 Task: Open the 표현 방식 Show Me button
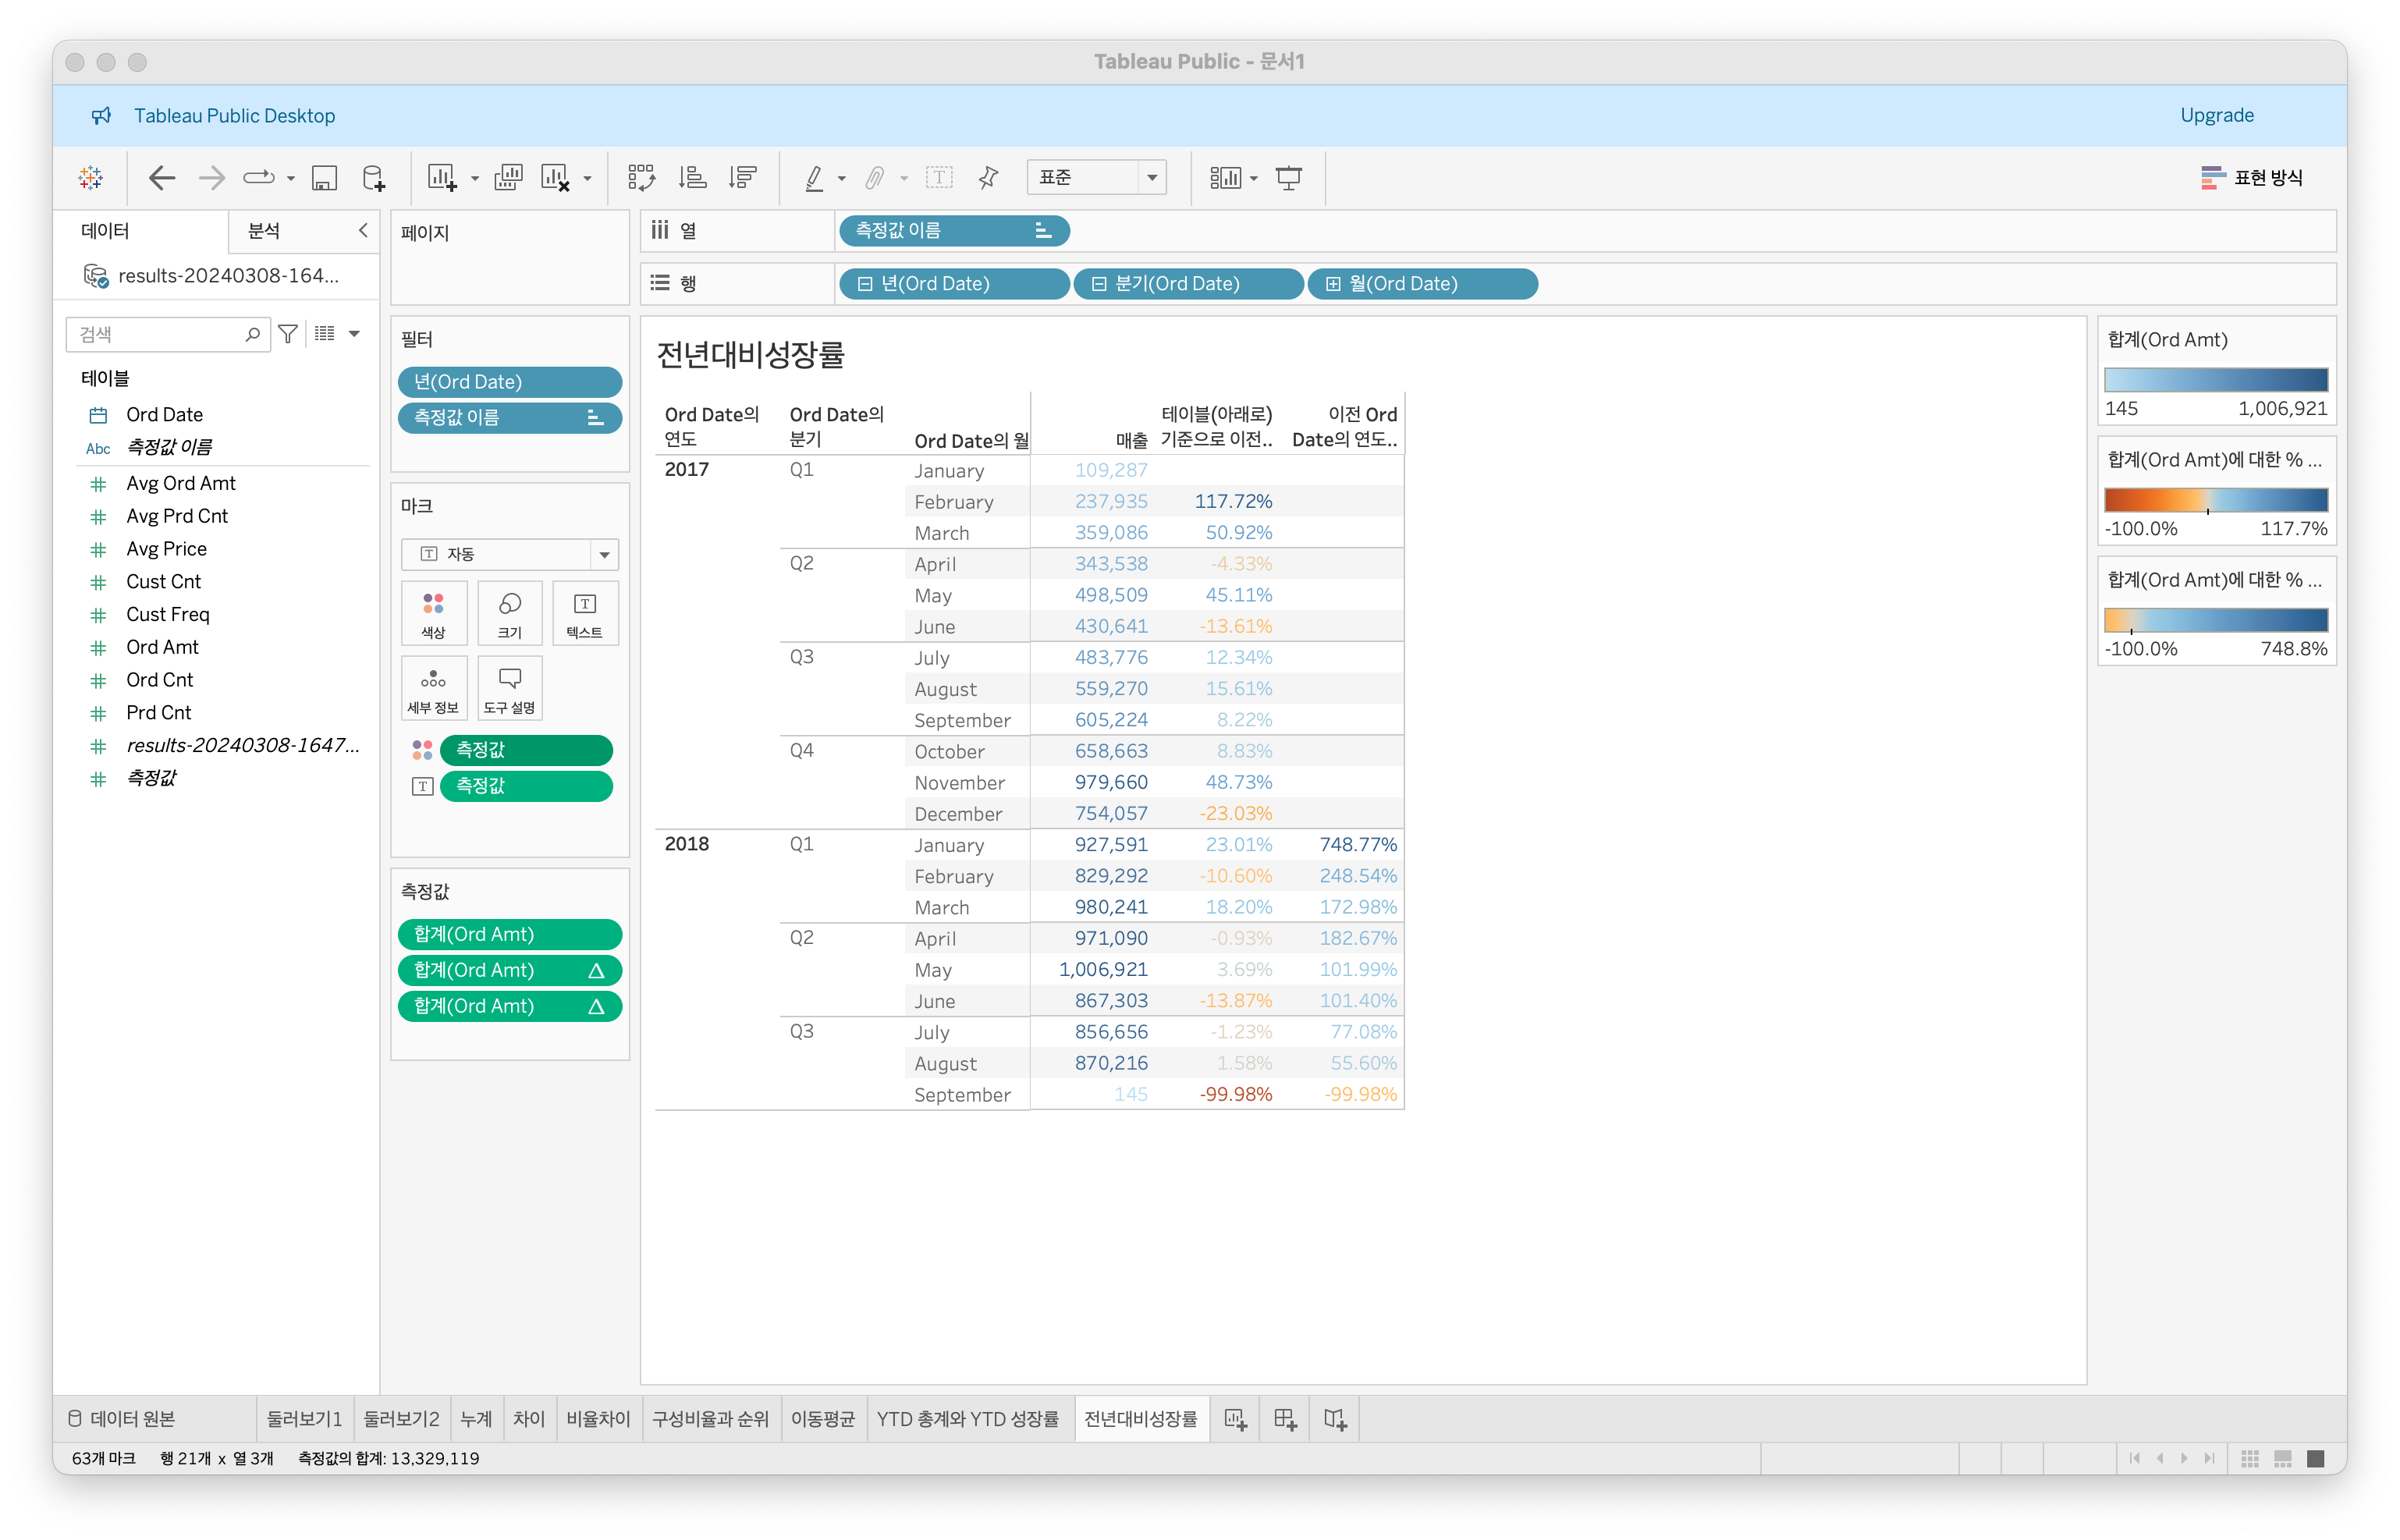[2252, 178]
